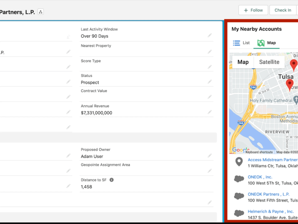298x224 pixels.
Task: Click the red map pin above Tulsa label
Action: 294,65
